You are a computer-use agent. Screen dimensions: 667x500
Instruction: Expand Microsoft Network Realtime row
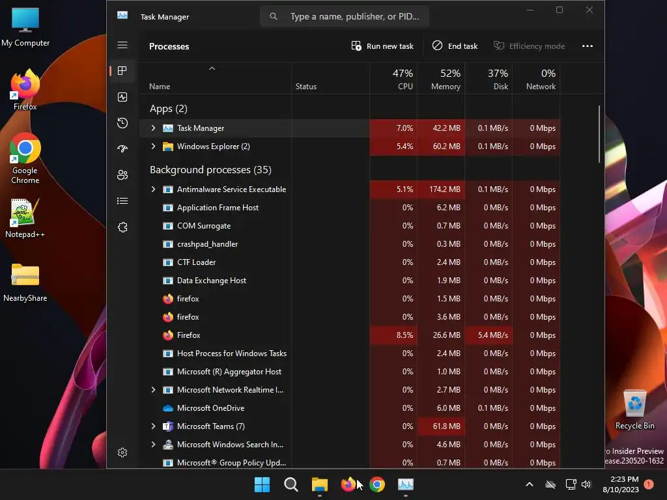pyautogui.click(x=154, y=390)
